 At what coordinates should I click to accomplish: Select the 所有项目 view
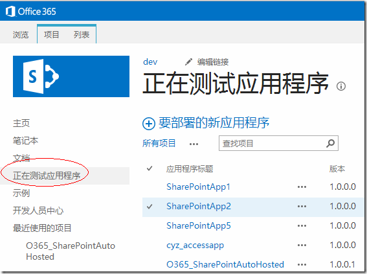pos(159,143)
